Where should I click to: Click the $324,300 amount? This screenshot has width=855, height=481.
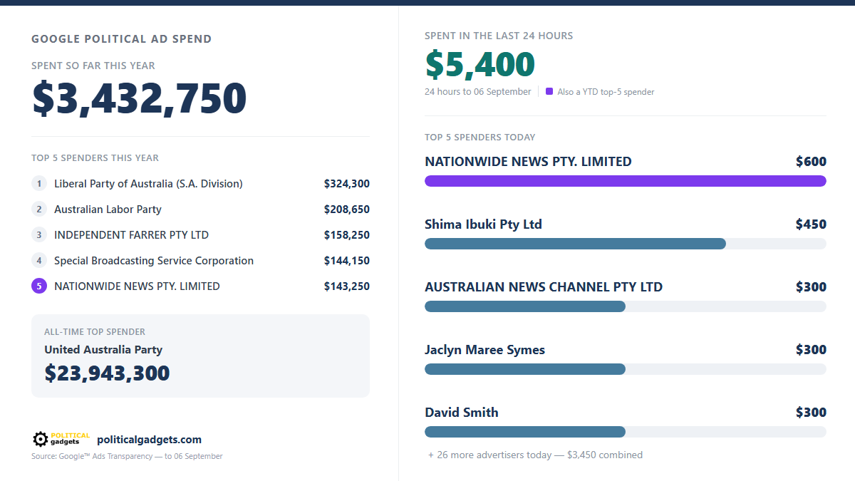346,184
